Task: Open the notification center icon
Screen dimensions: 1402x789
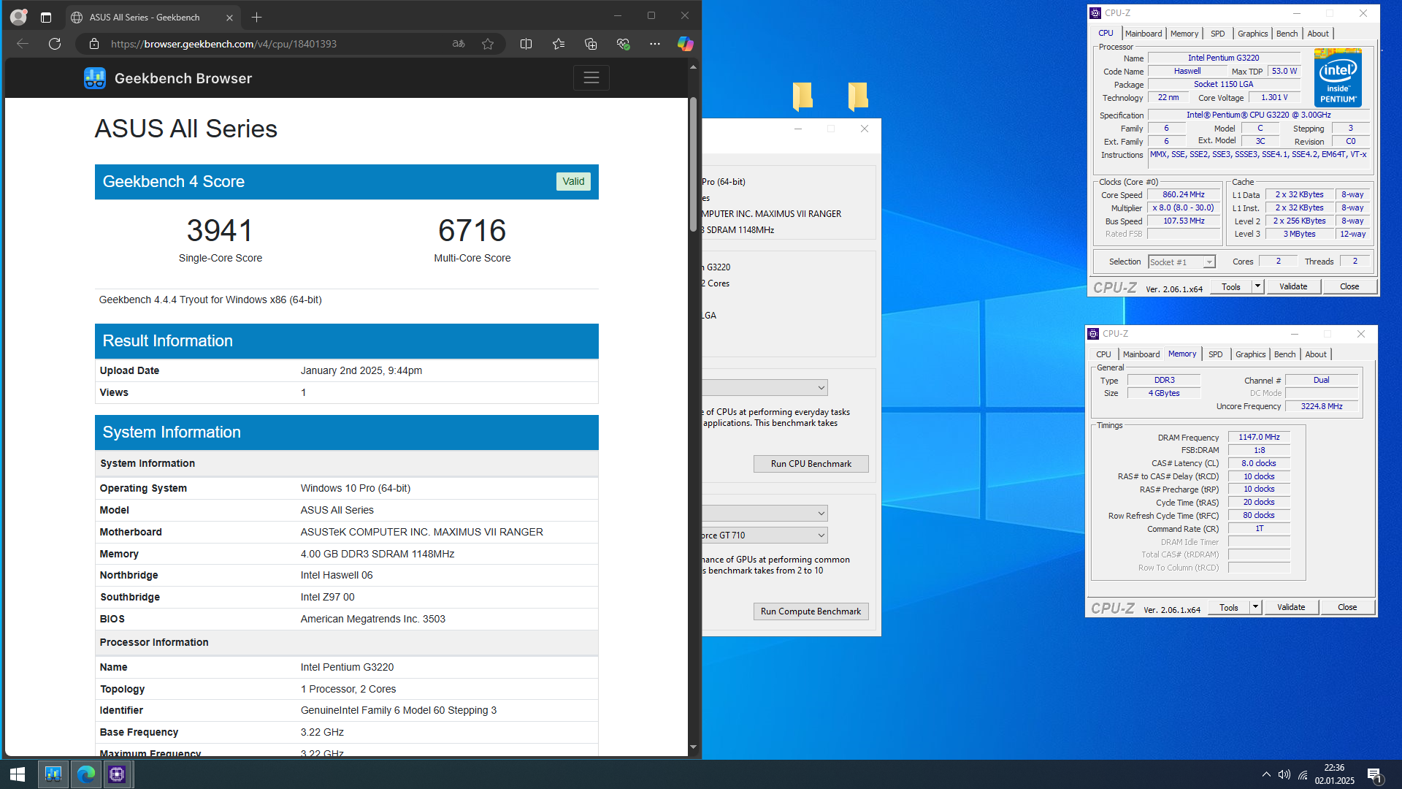Action: point(1374,775)
